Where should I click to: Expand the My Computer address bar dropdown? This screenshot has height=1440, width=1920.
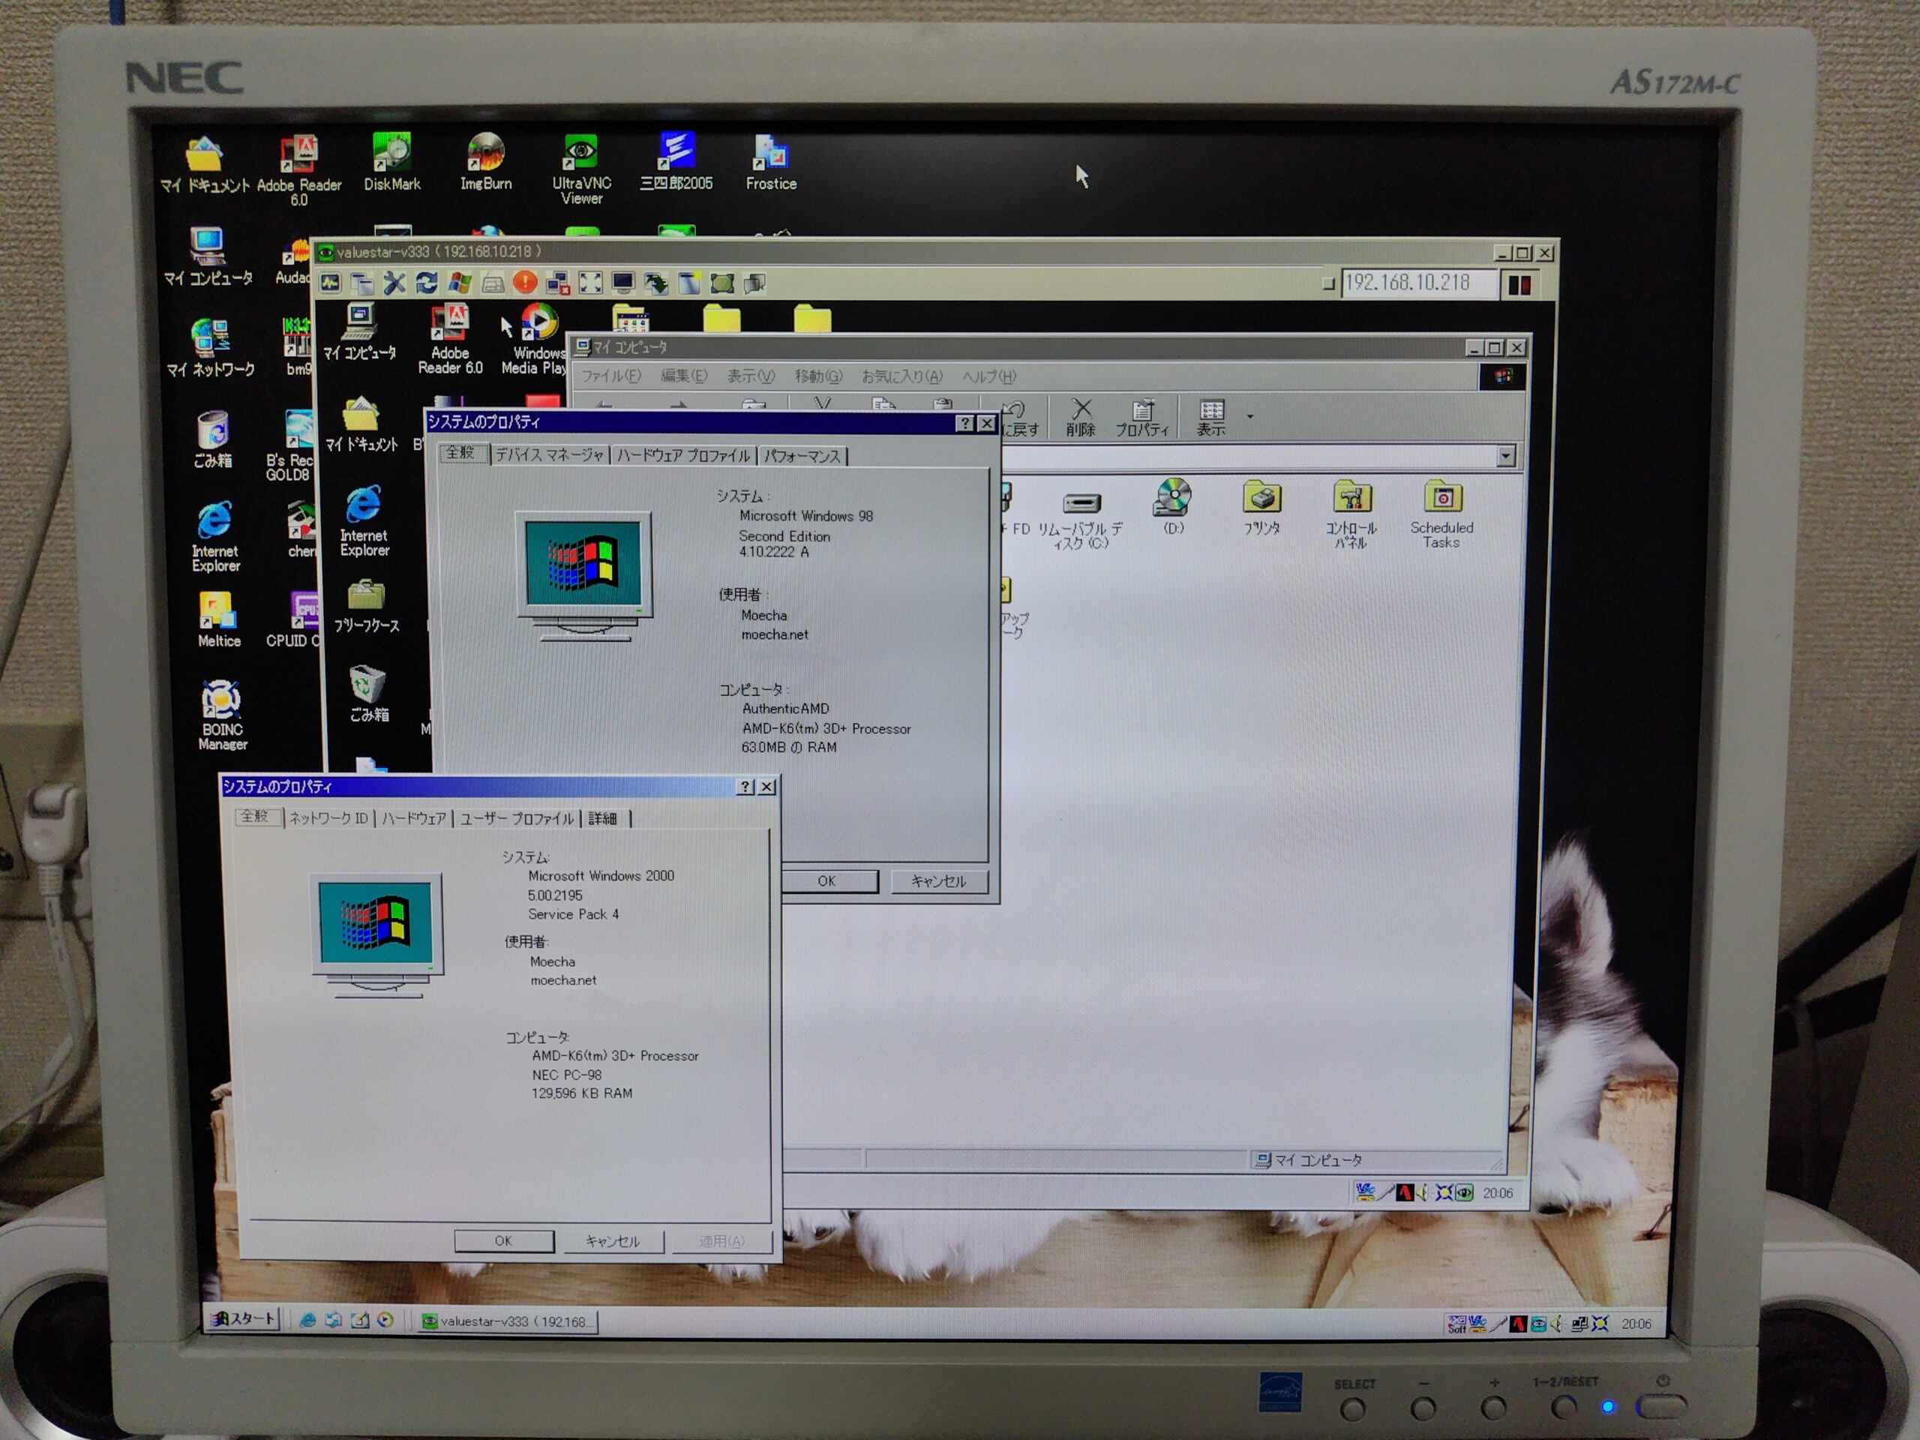click(x=1506, y=456)
